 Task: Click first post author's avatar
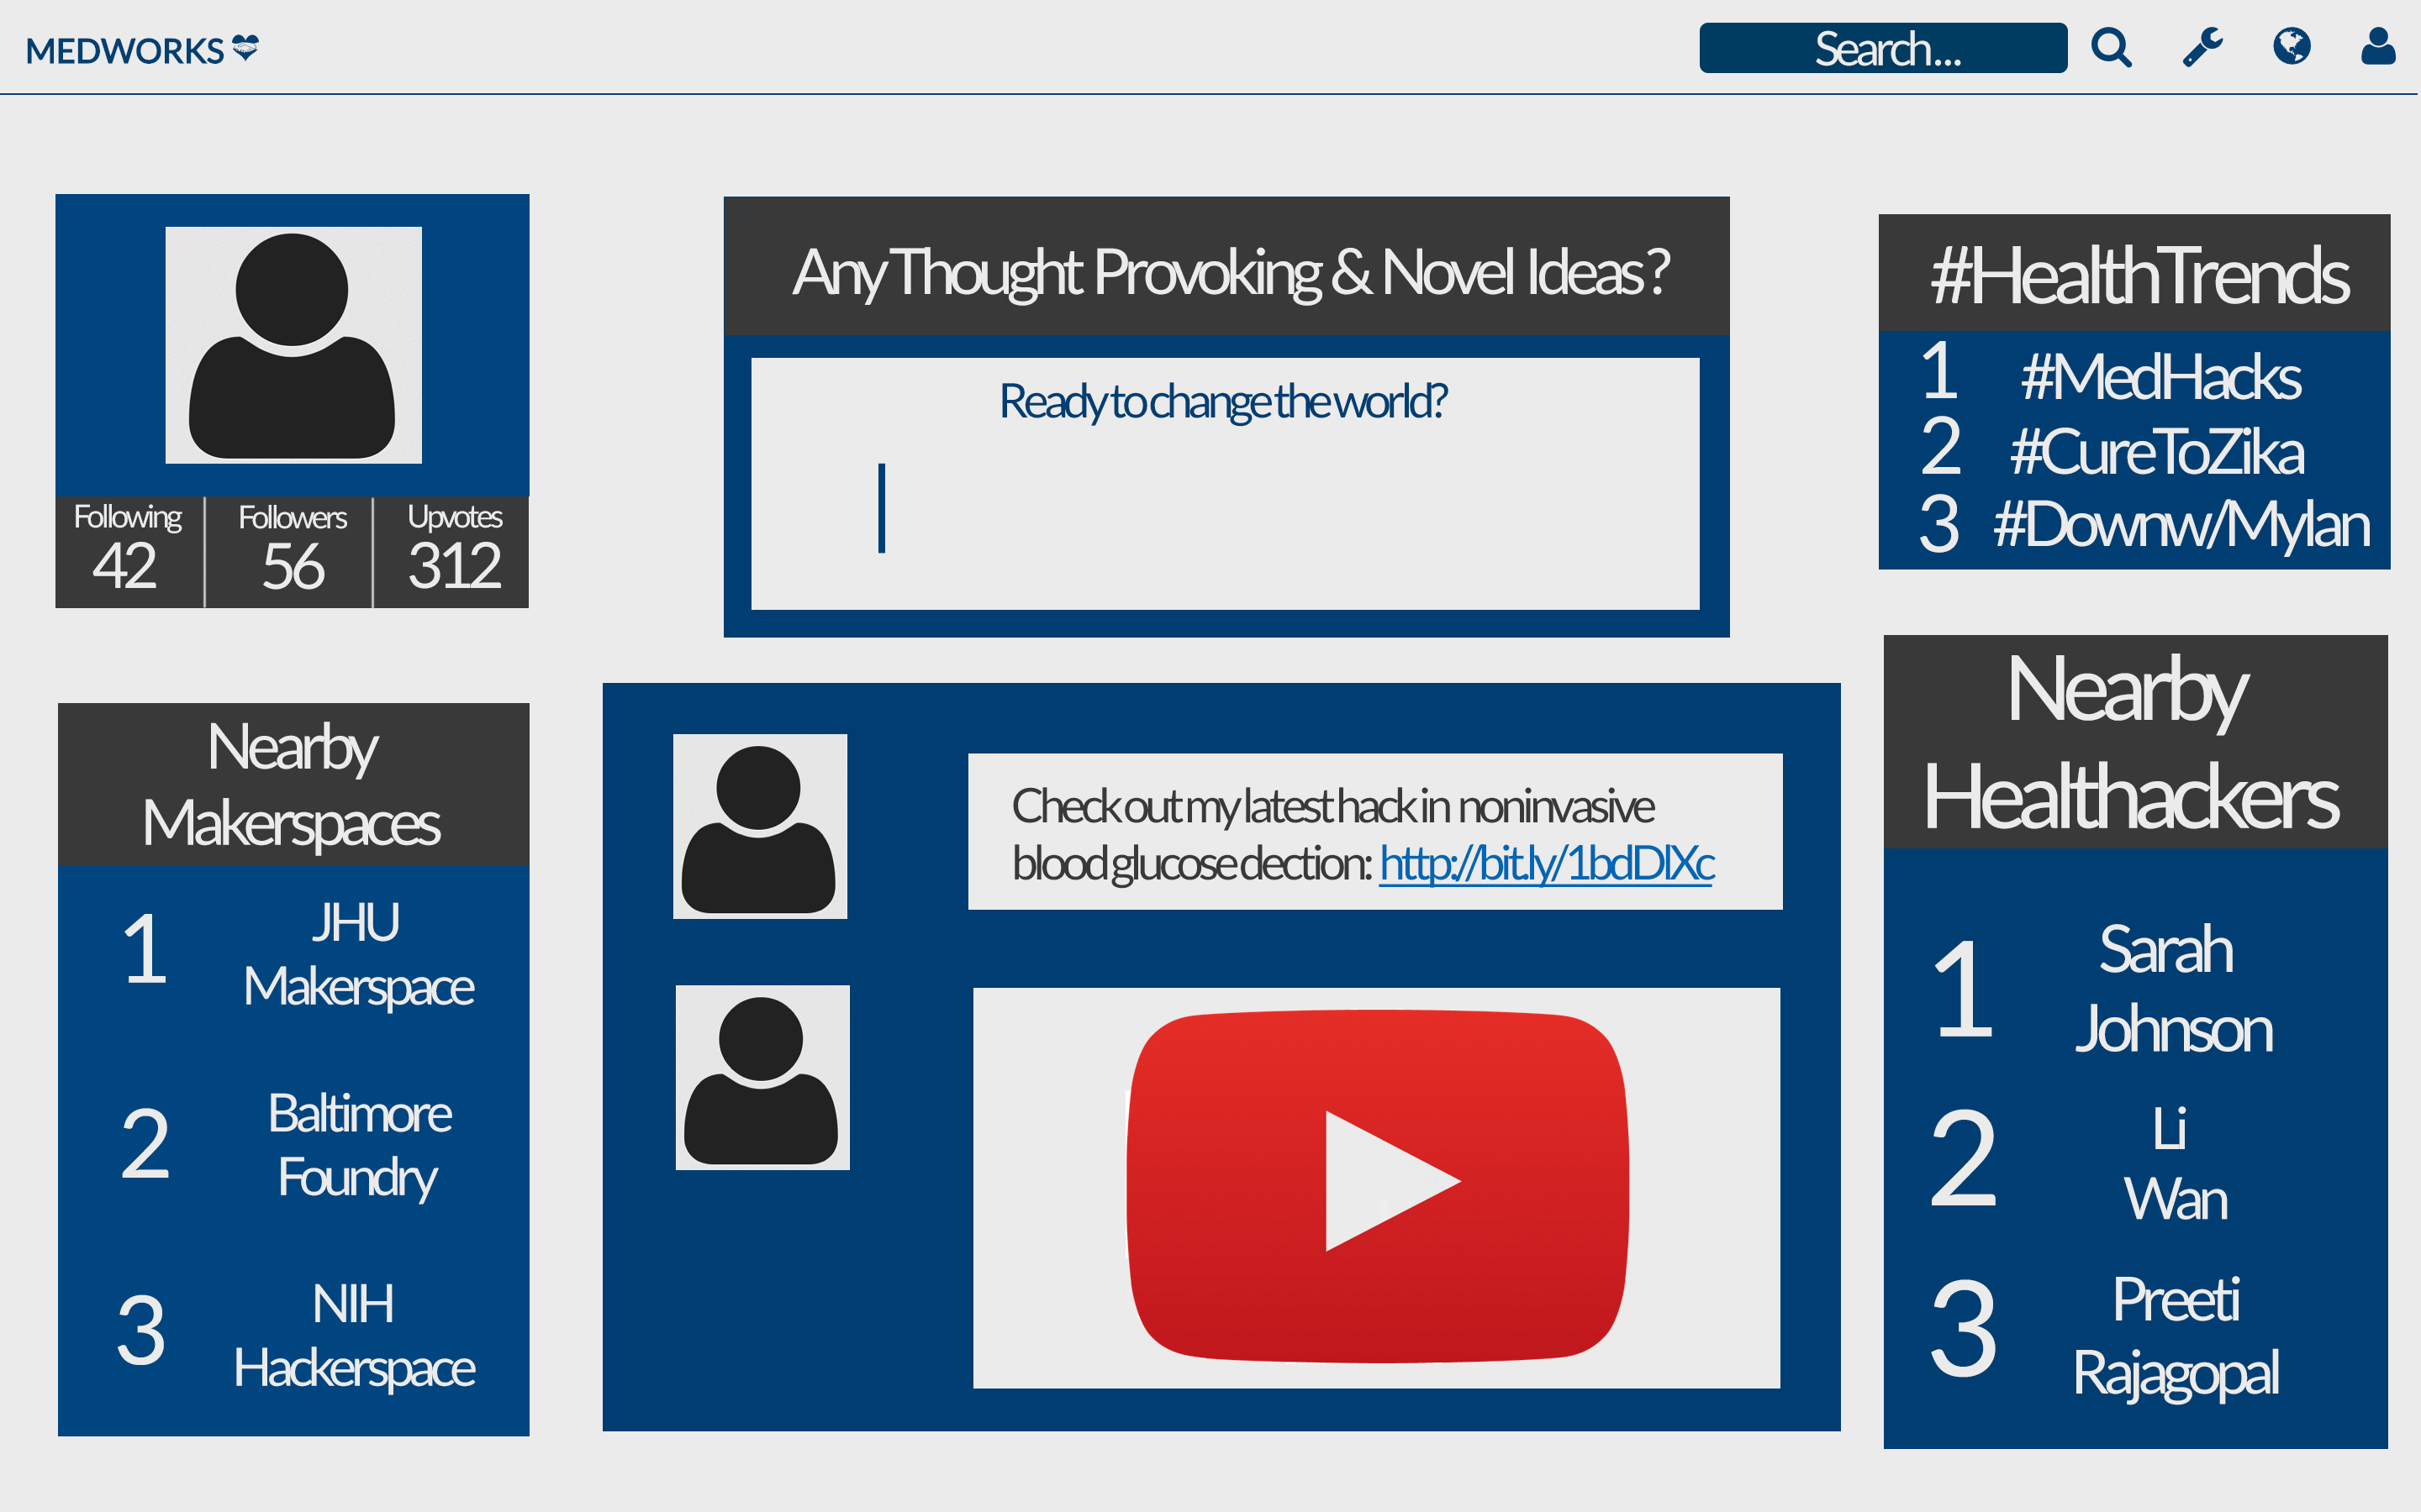click(x=759, y=826)
